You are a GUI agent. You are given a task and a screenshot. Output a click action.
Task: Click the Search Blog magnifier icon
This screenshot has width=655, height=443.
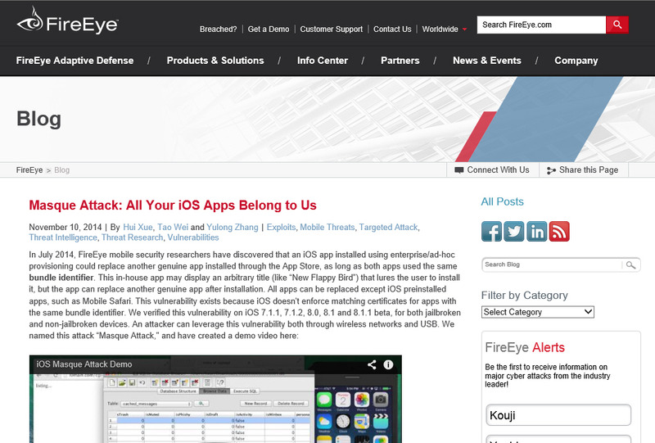(630, 264)
